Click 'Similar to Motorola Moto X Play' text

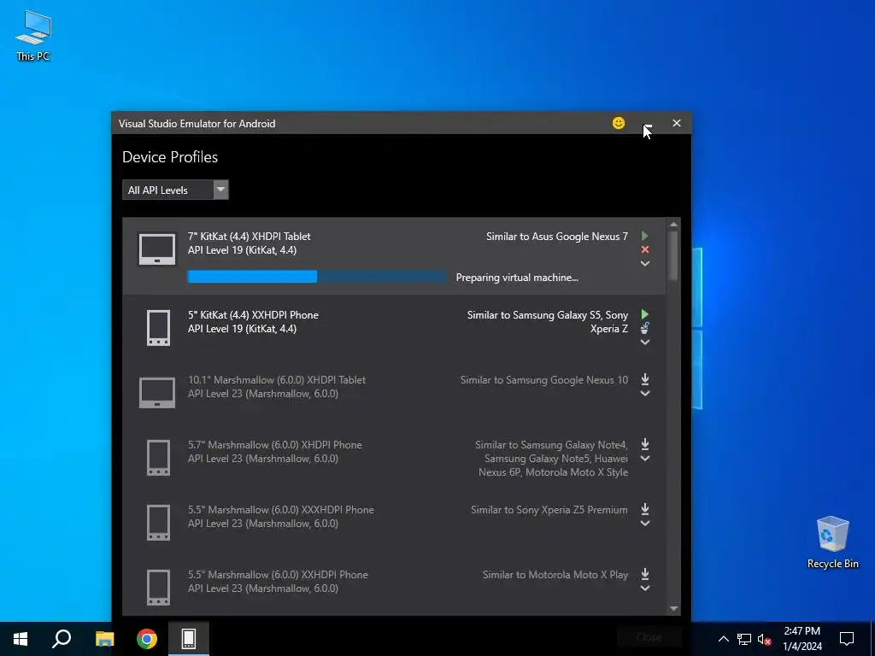555,575
